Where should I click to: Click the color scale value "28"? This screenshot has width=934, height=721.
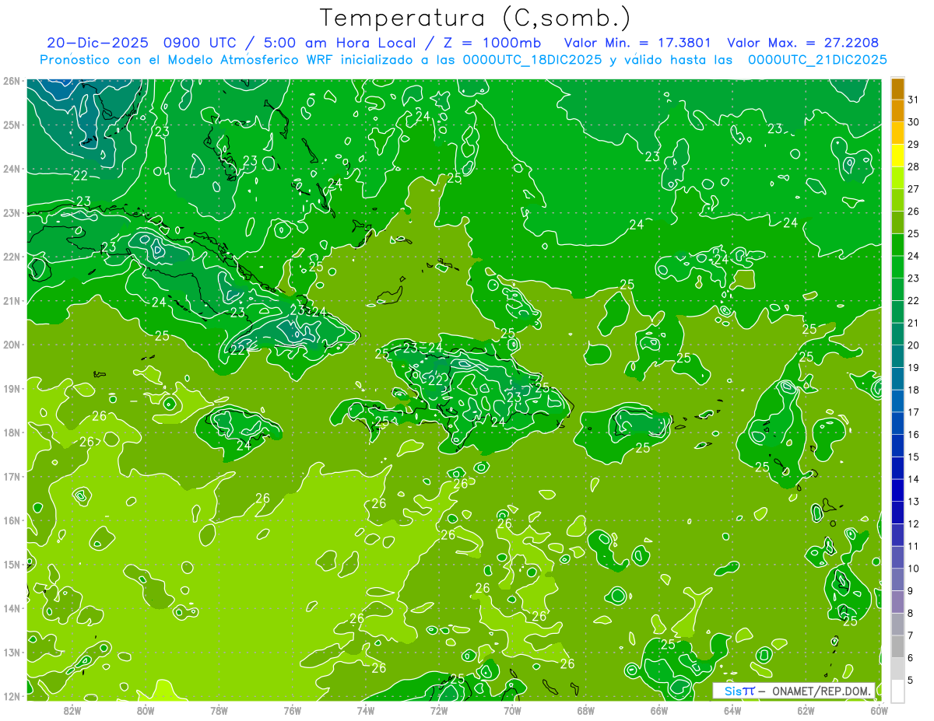click(913, 166)
